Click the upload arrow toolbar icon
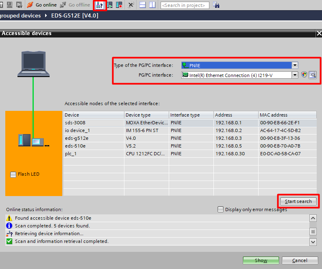 (2, 5)
